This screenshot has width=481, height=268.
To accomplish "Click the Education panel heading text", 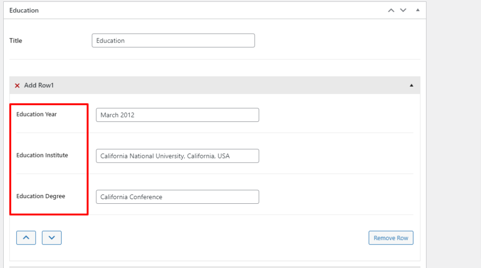I will point(24,10).
